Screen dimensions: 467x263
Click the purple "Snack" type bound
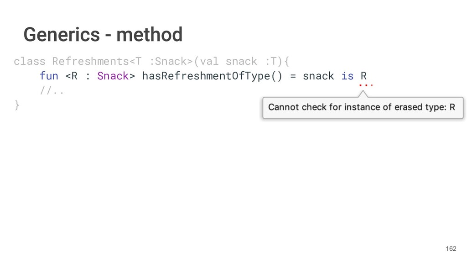113,76
